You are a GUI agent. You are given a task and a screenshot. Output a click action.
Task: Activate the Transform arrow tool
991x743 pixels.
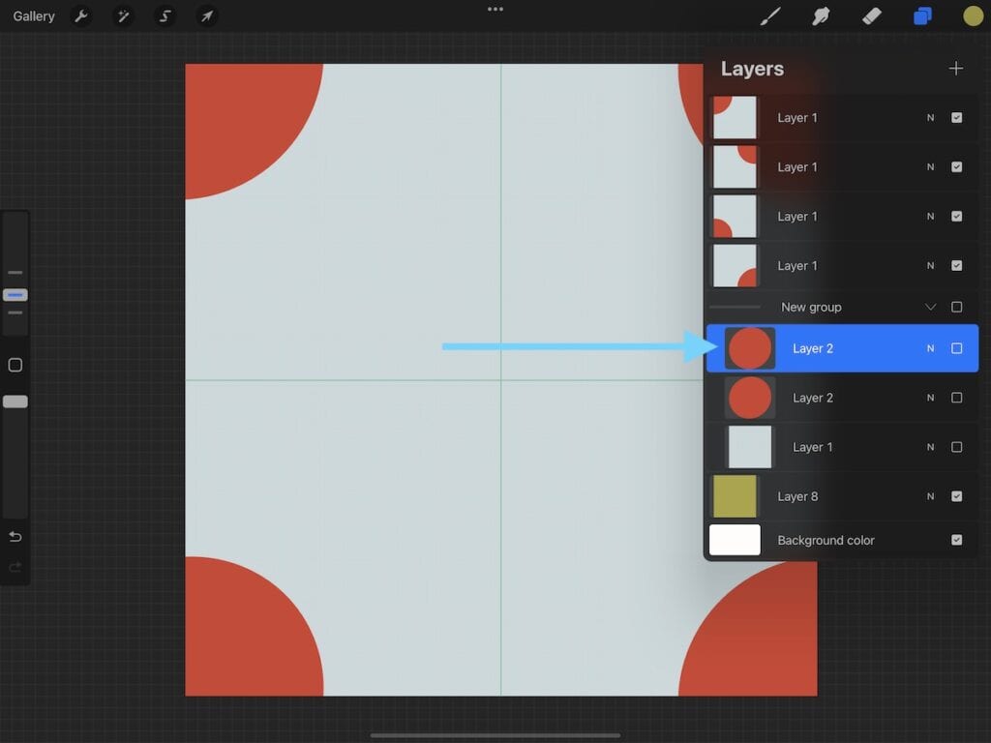coord(206,15)
